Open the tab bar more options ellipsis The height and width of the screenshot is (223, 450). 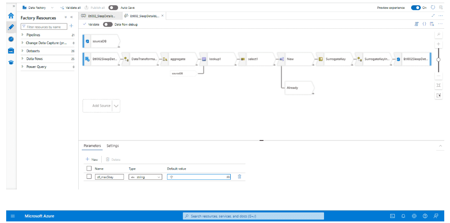click(441, 16)
